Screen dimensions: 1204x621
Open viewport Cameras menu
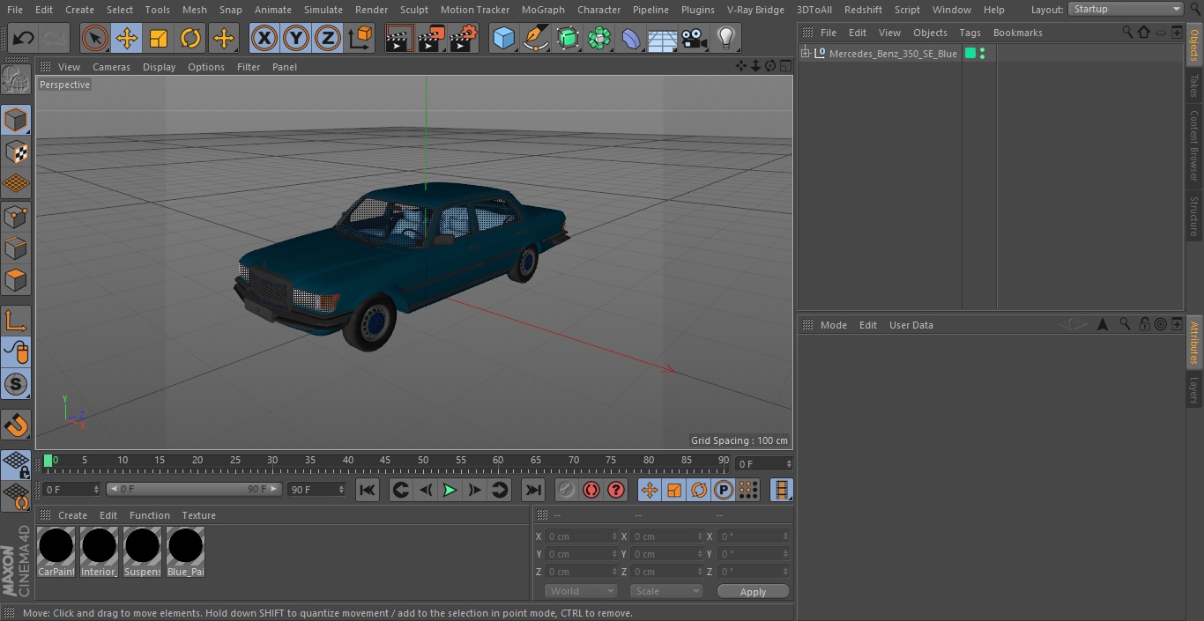(x=111, y=67)
